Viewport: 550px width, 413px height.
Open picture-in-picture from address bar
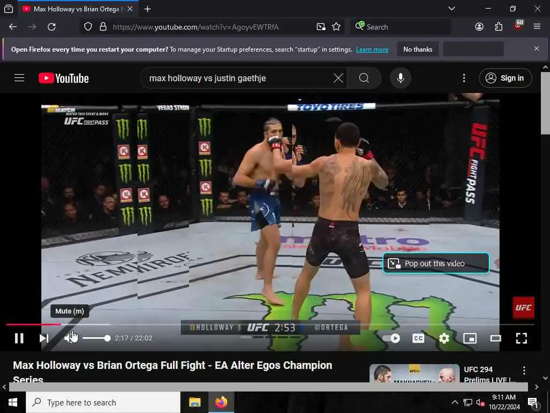click(321, 27)
